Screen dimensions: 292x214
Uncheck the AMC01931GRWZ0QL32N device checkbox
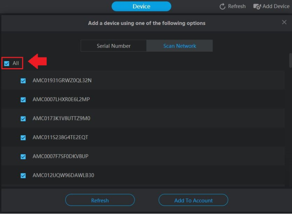click(23, 81)
